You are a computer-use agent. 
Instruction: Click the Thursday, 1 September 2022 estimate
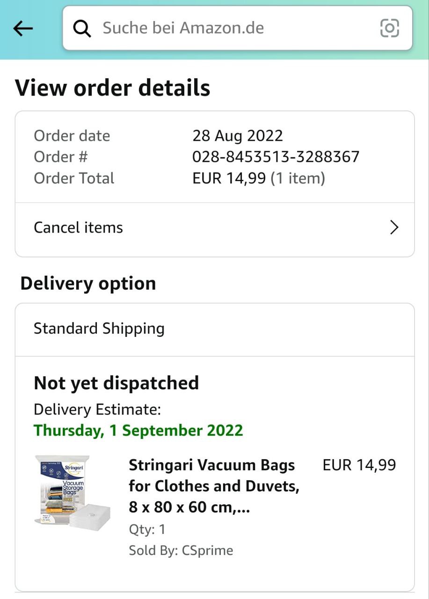click(138, 431)
